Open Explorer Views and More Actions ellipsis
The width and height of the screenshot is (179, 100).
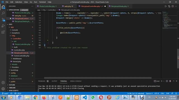(32, 6)
